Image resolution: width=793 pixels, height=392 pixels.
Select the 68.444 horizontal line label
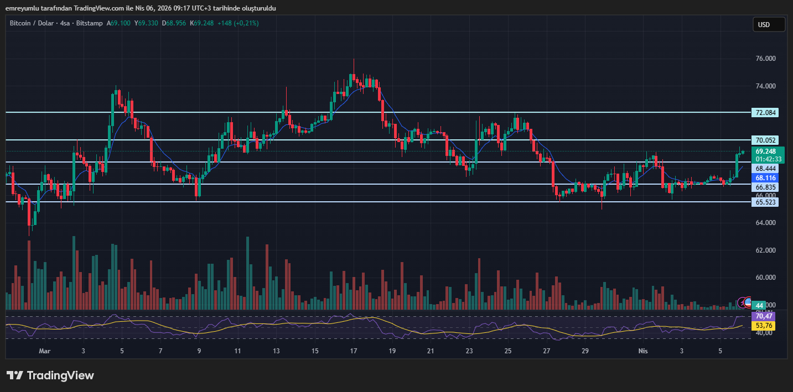point(766,168)
